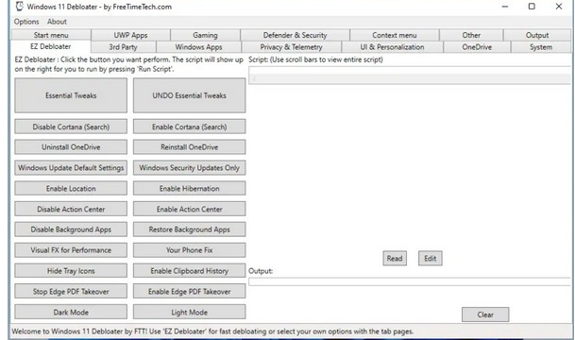Image resolution: width=575 pixels, height=340 pixels.
Task: Click Disable Cortana (Search)
Action: (x=71, y=127)
